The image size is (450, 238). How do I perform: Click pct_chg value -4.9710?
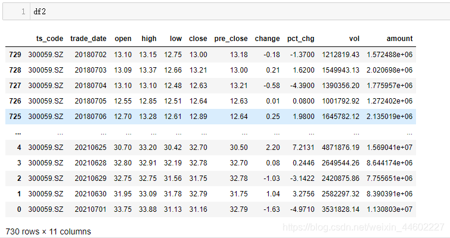[x=302, y=209]
